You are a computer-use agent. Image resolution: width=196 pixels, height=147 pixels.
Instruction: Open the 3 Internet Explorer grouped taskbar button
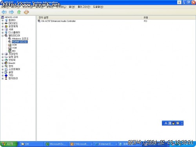105,144
